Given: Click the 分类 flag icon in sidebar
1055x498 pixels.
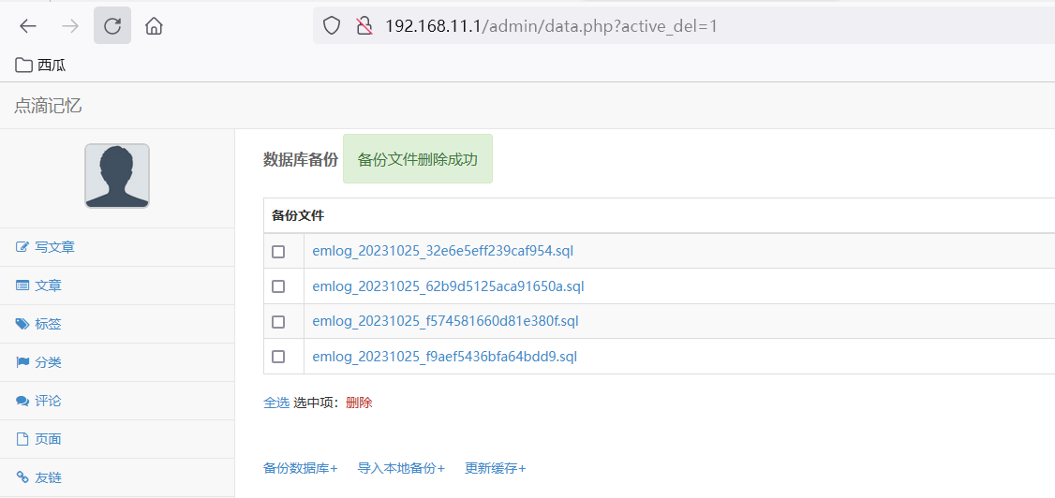Looking at the screenshot, I should coord(22,362).
